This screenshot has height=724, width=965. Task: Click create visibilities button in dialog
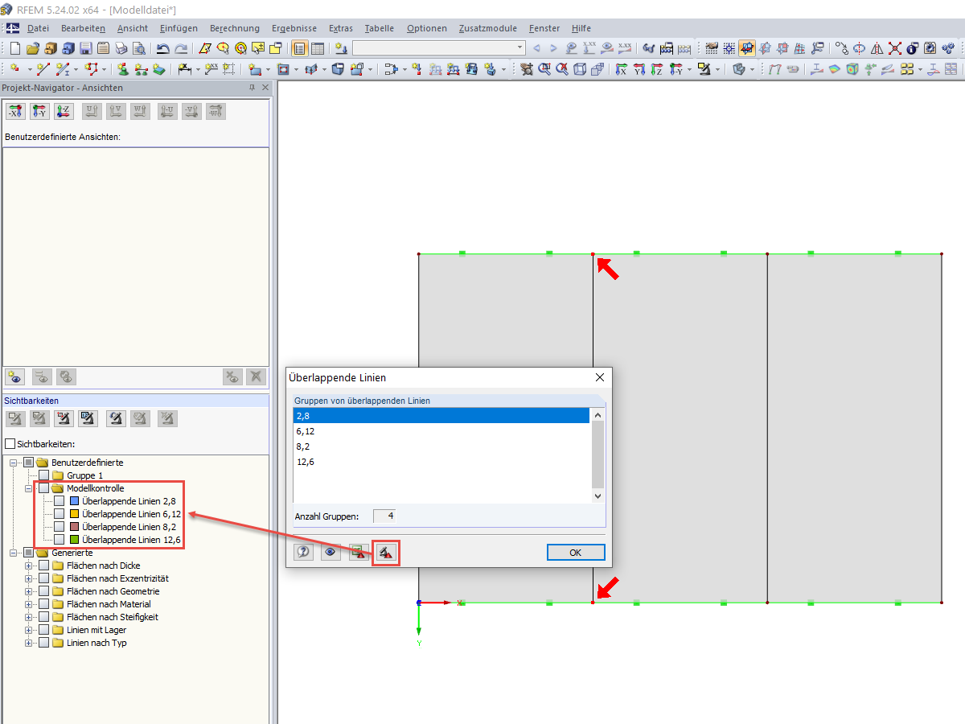point(385,552)
